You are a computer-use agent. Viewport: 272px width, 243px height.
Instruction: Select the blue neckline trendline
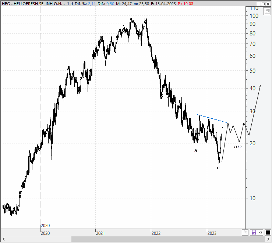click(x=212, y=118)
